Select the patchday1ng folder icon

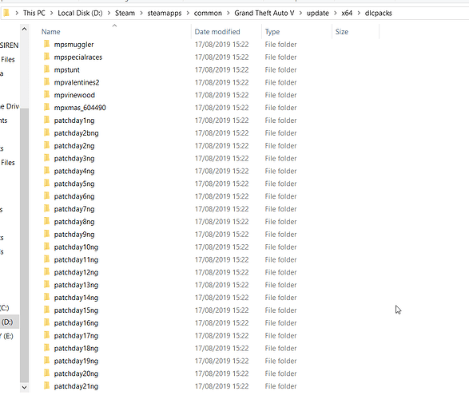[46, 120]
